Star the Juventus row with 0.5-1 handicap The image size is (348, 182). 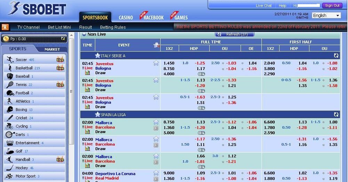[x=156, y=97]
